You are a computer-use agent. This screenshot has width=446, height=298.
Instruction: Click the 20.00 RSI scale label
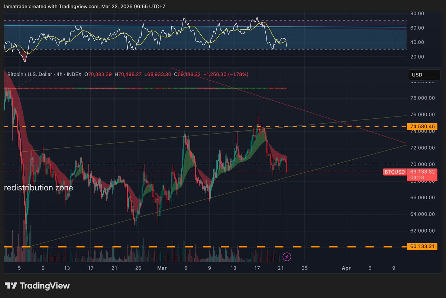pyautogui.click(x=417, y=56)
